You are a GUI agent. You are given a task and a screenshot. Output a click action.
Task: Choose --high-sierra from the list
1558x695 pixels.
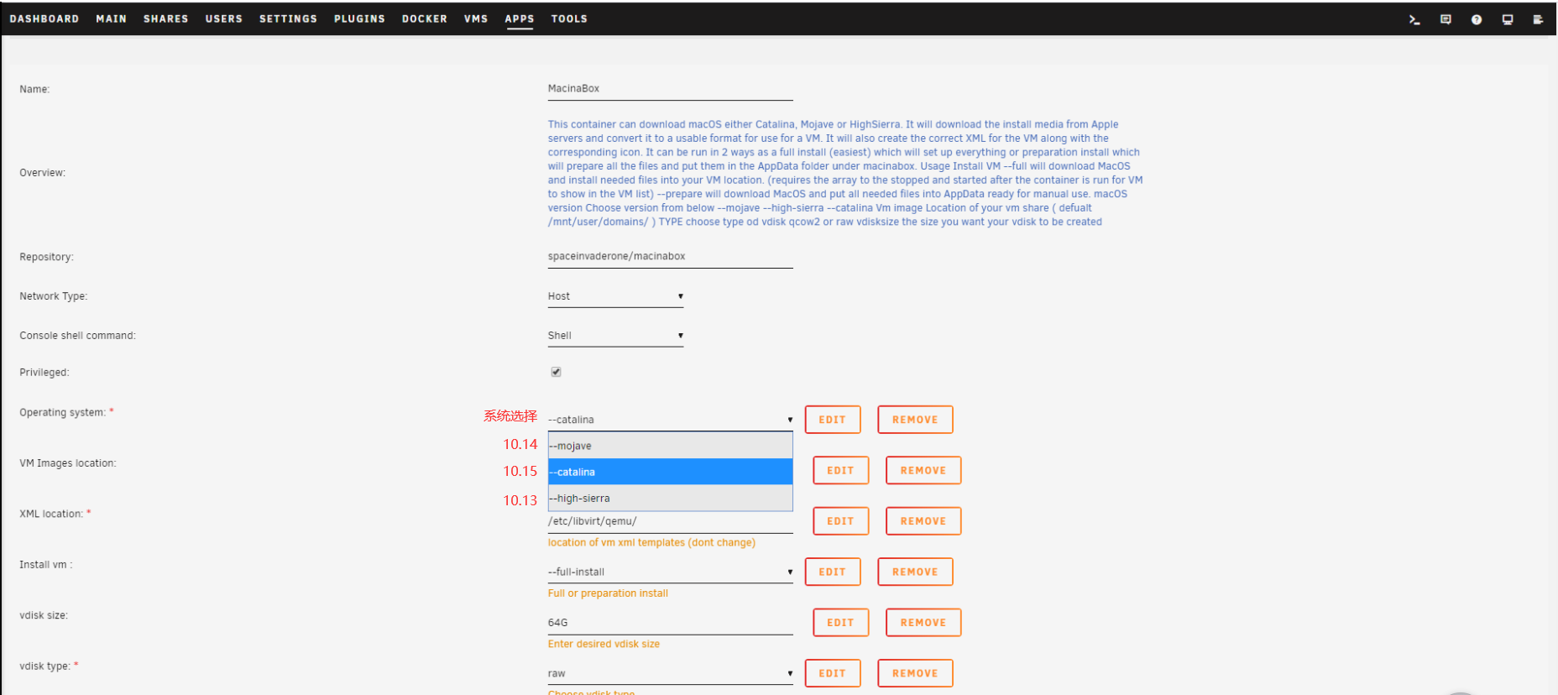coord(669,498)
